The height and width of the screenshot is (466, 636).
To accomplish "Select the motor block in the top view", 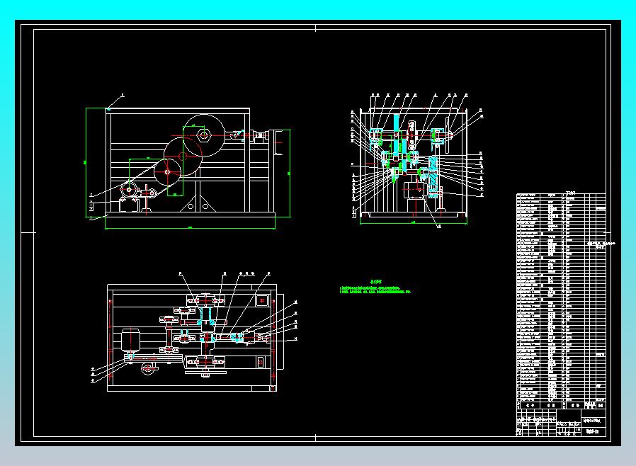I will tap(130, 340).
